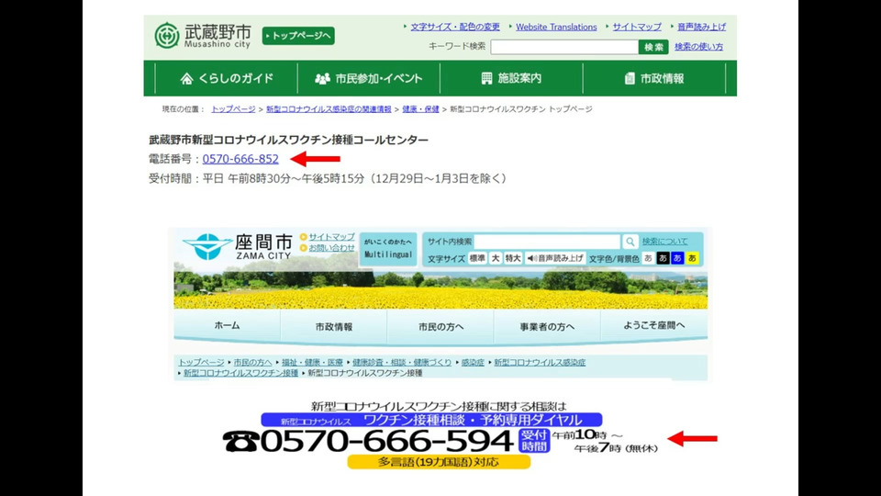Viewport: 881px width, 496px height.
Task: Go to トップページへ green button
Action: [298, 36]
